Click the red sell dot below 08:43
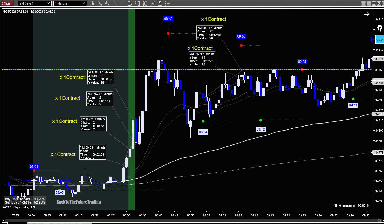Viewport: 384px width, 224px height. tap(168, 33)
